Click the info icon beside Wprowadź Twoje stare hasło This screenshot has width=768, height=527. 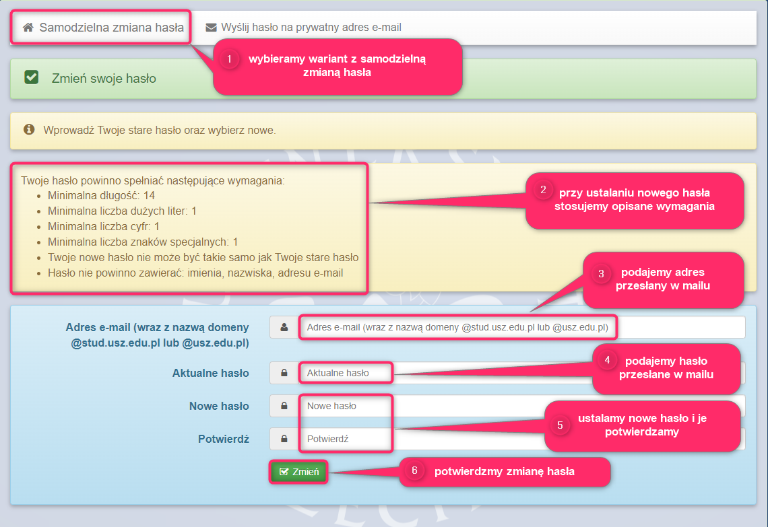tap(29, 129)
